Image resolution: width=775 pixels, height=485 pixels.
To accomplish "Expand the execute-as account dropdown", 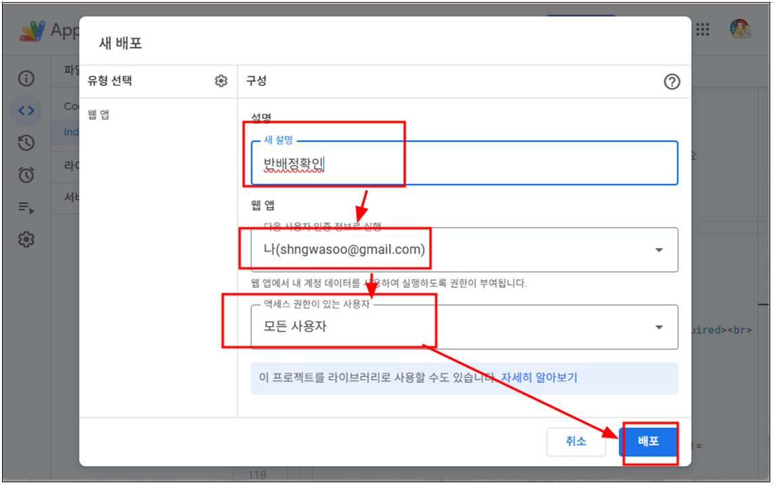I will (x=464, y=250).
